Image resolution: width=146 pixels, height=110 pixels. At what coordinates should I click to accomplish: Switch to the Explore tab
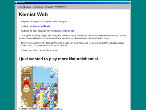click(x=28, y=7)
